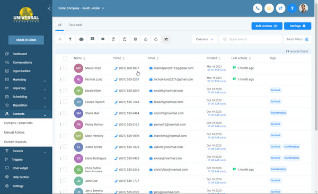Open the help question mark icon
The width and height of the screenshot is (318, 194).
coord(292,8)
